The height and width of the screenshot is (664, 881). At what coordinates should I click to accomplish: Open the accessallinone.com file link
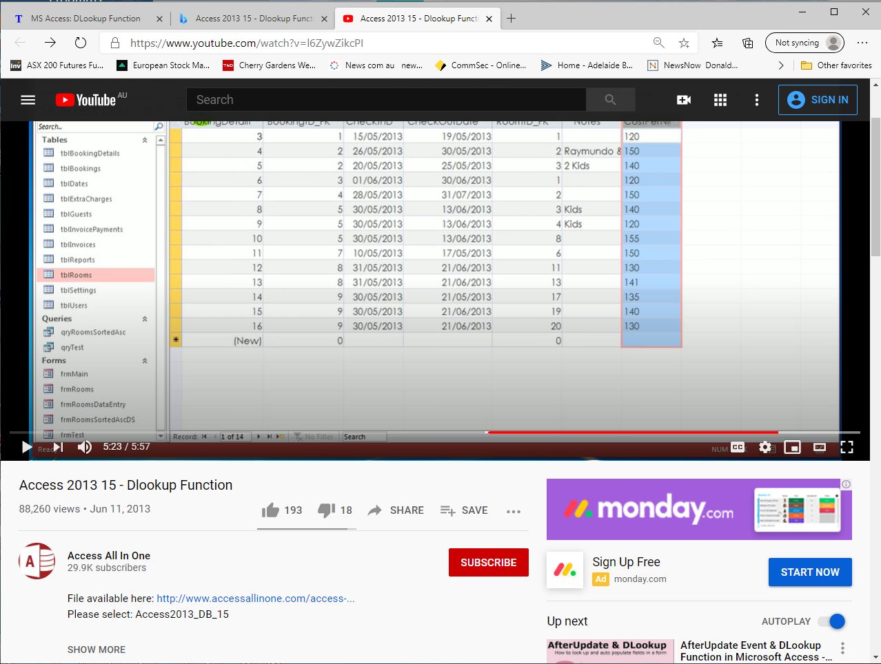pos(256,599)
